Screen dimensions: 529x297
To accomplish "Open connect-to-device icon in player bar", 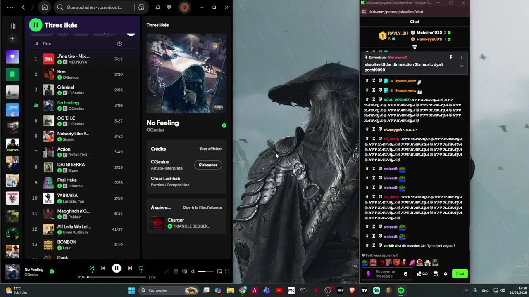I will pyautogui.click(x=184, y=271).
